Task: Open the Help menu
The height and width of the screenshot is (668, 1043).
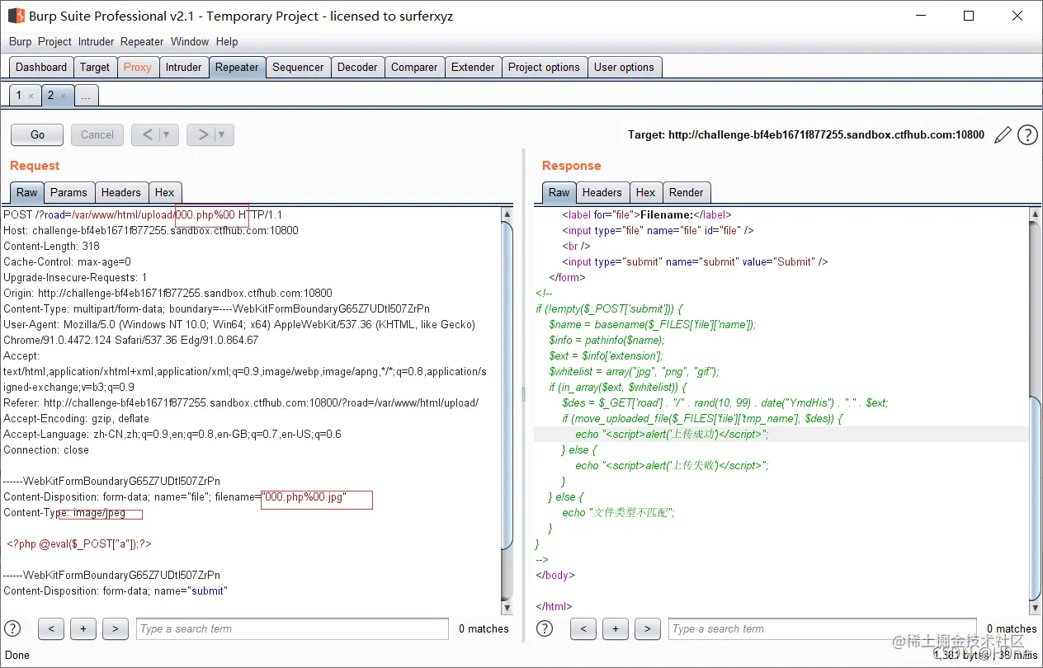Action: pyautogui.click(x=227, y=41)
